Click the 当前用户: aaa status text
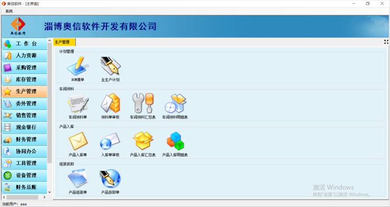This screenshot has height=207, width=390. 15,204
